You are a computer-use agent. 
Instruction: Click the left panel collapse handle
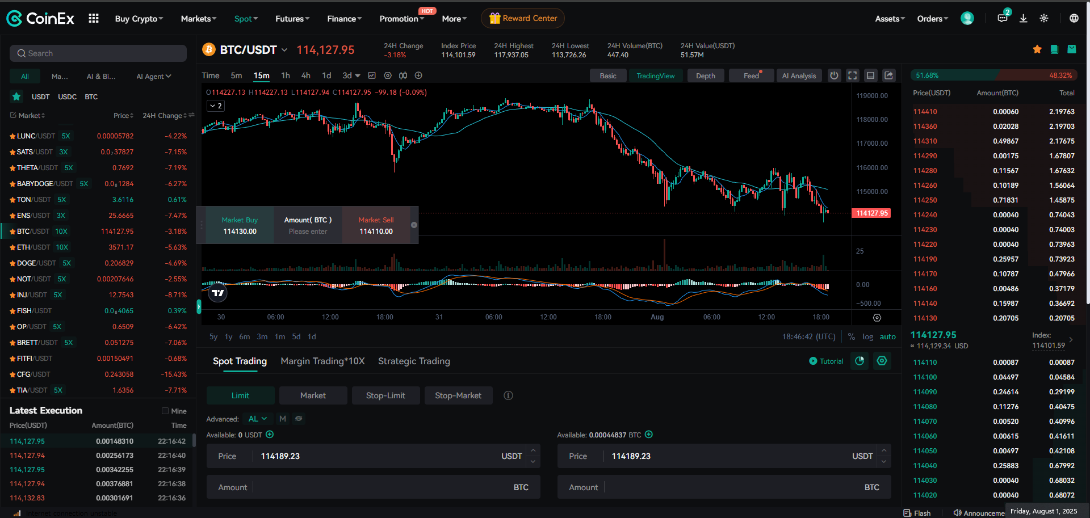coord(199,306)
